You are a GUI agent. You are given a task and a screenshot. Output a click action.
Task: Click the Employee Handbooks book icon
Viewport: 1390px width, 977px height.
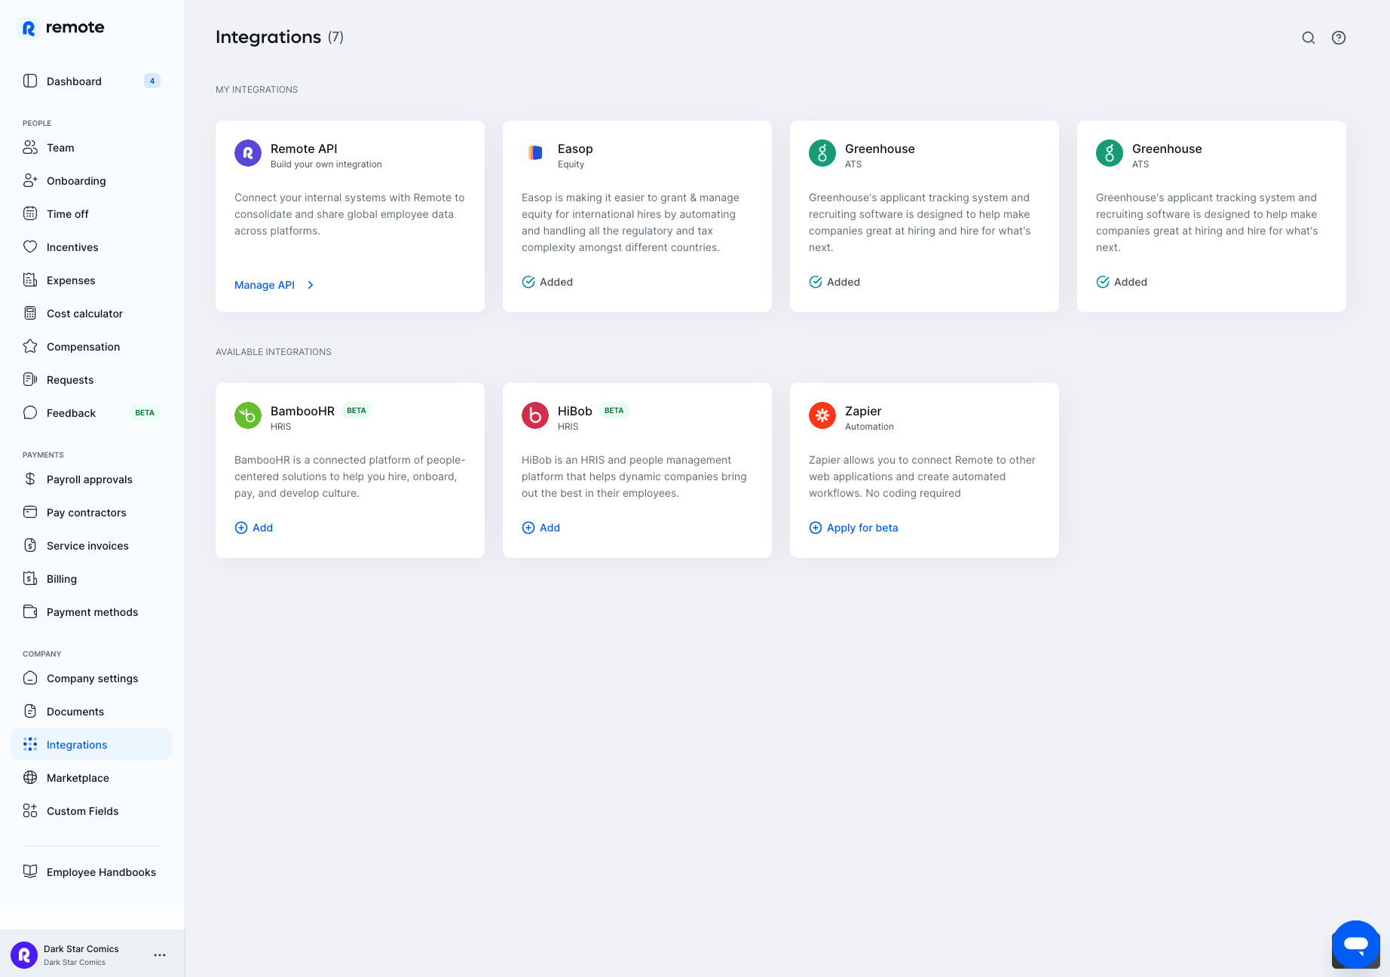[x=30, y=871]
